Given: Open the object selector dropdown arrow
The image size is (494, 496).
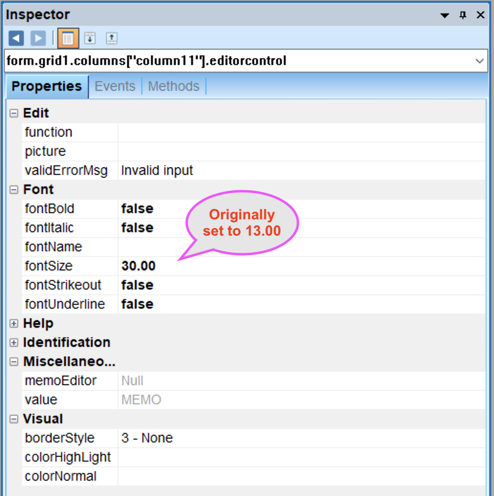Looking at the screenshot, I should tap(479, 61).
